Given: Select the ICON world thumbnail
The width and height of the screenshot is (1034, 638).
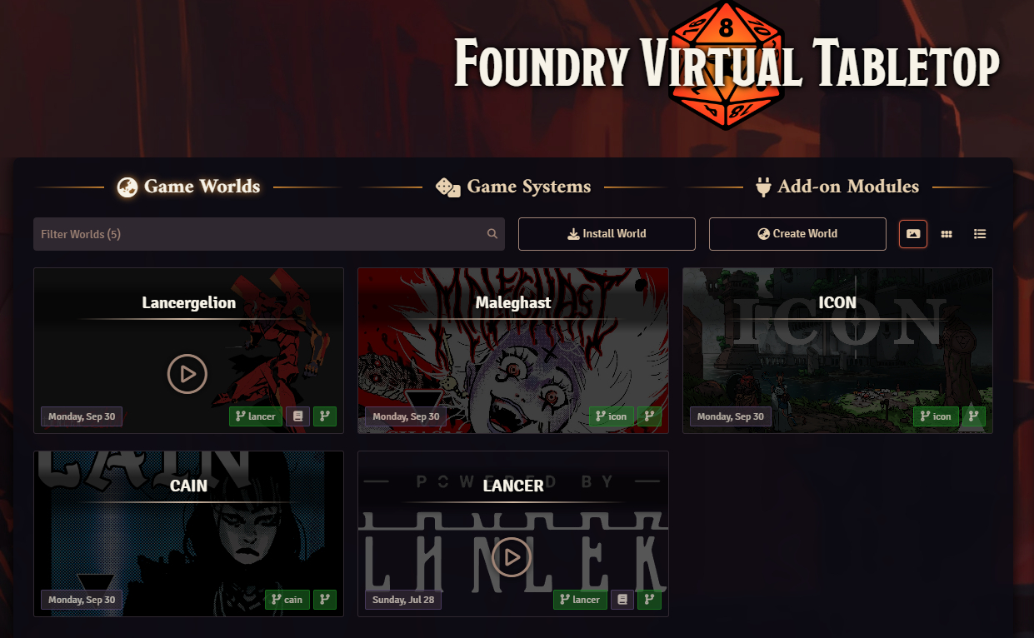Looking at the screenshot, I should click(x=837, y=351).
